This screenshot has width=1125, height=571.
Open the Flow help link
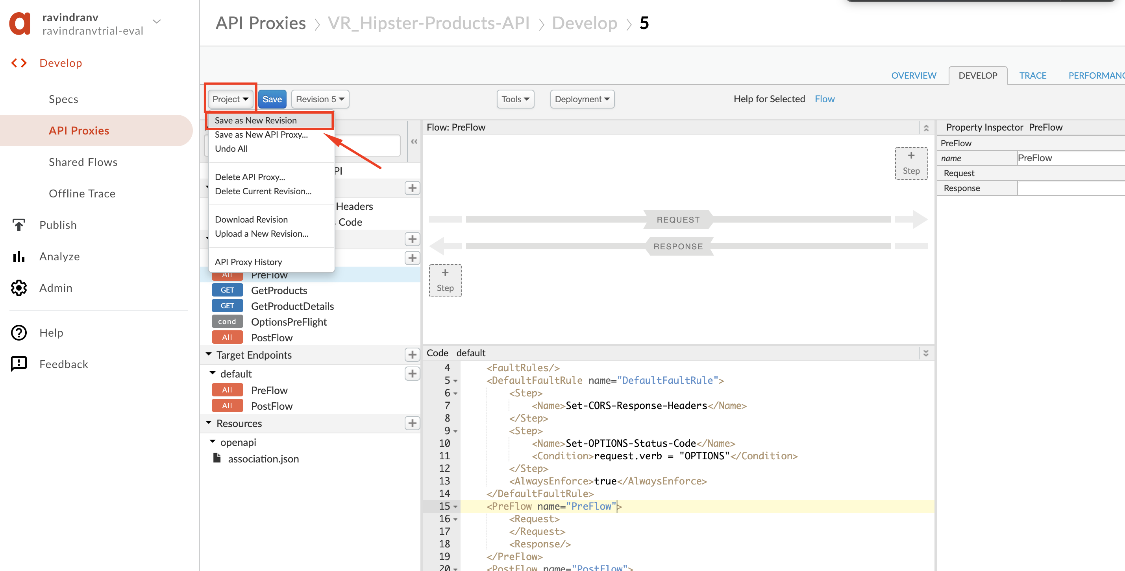825,99
